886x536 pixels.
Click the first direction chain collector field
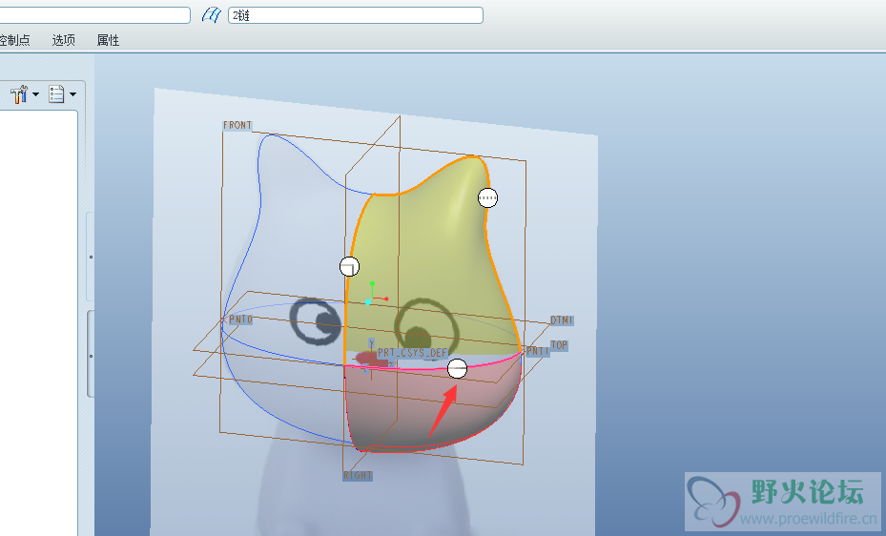(x=95, y=15)
